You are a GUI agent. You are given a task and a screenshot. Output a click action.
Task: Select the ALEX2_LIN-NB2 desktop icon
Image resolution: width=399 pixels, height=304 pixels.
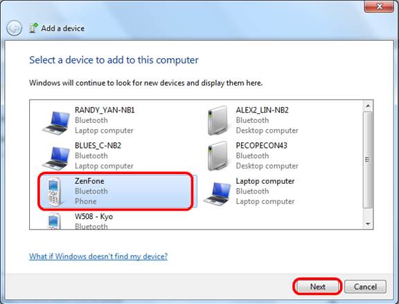click(x=218, y=120)
